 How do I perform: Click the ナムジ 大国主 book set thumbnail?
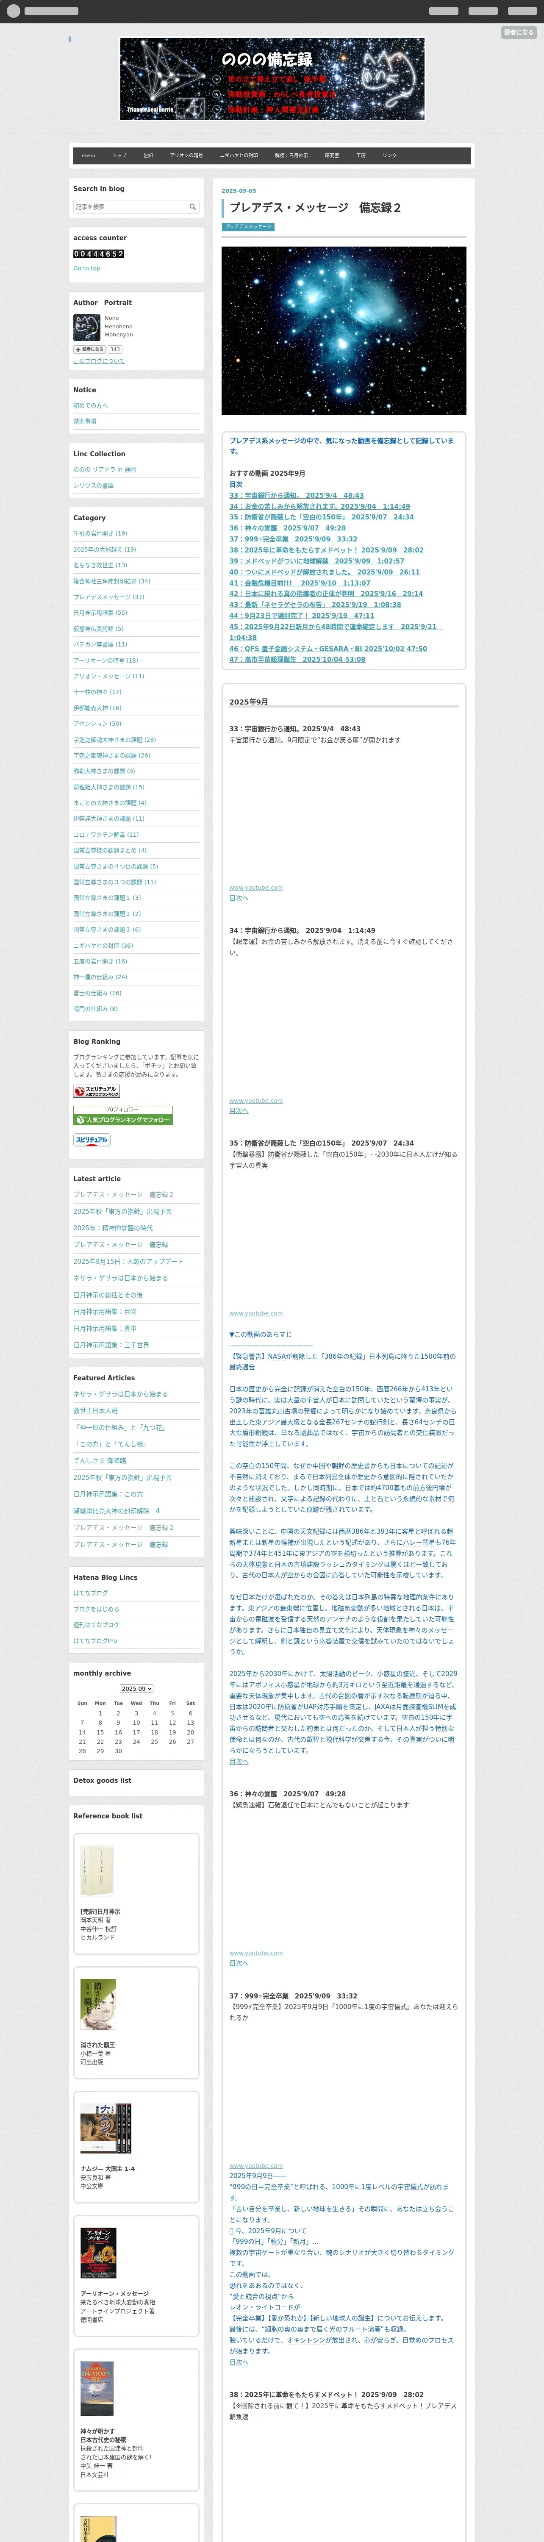(x=105, y=2129)
